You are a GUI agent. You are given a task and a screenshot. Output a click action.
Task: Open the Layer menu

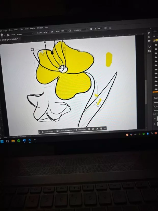tap(5, 31)
